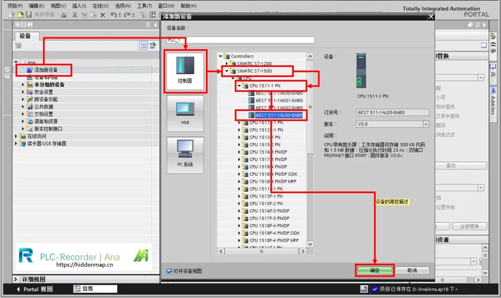Viewport: 501px width, 298px height.
Task: Click the device tree scroll-up arrow
Action: tap(310, 56)
